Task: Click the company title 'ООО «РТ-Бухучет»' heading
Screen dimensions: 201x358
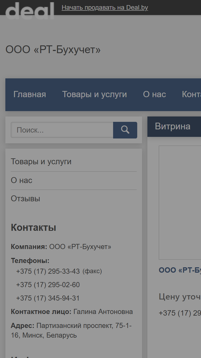Action: tap(53, 50)
